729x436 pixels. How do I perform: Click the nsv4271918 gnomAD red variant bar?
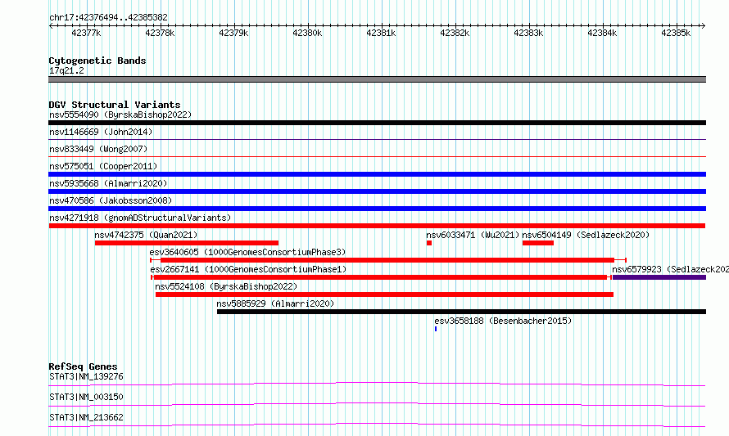point(377,226)
